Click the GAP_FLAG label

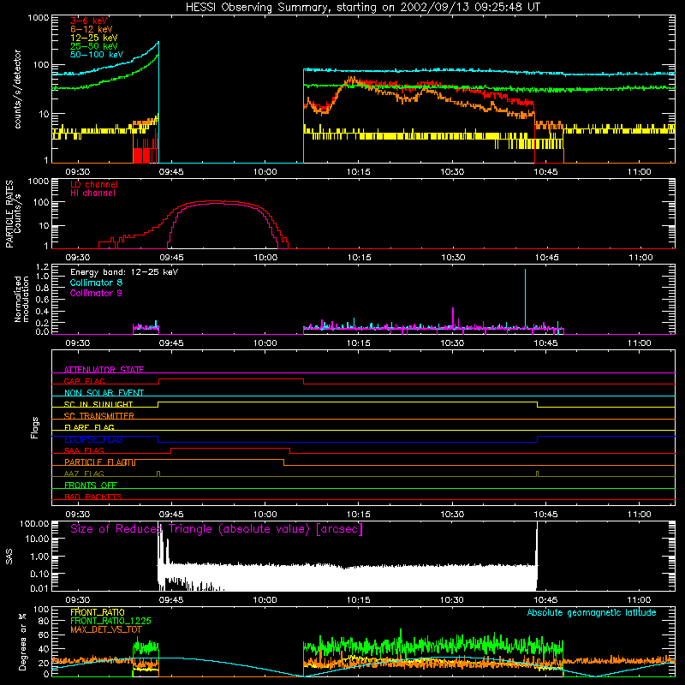point(84,381)
